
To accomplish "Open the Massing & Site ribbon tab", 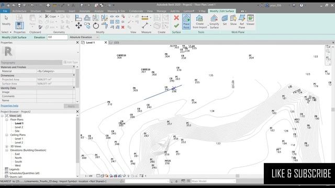I will [x=116, y=11].
